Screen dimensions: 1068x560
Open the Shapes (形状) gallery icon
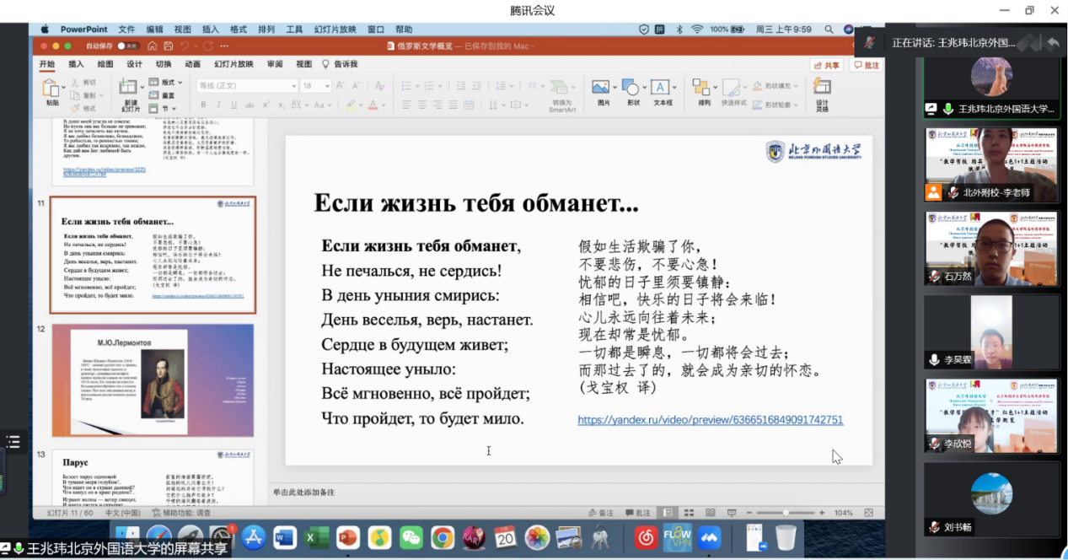point(632,88)
